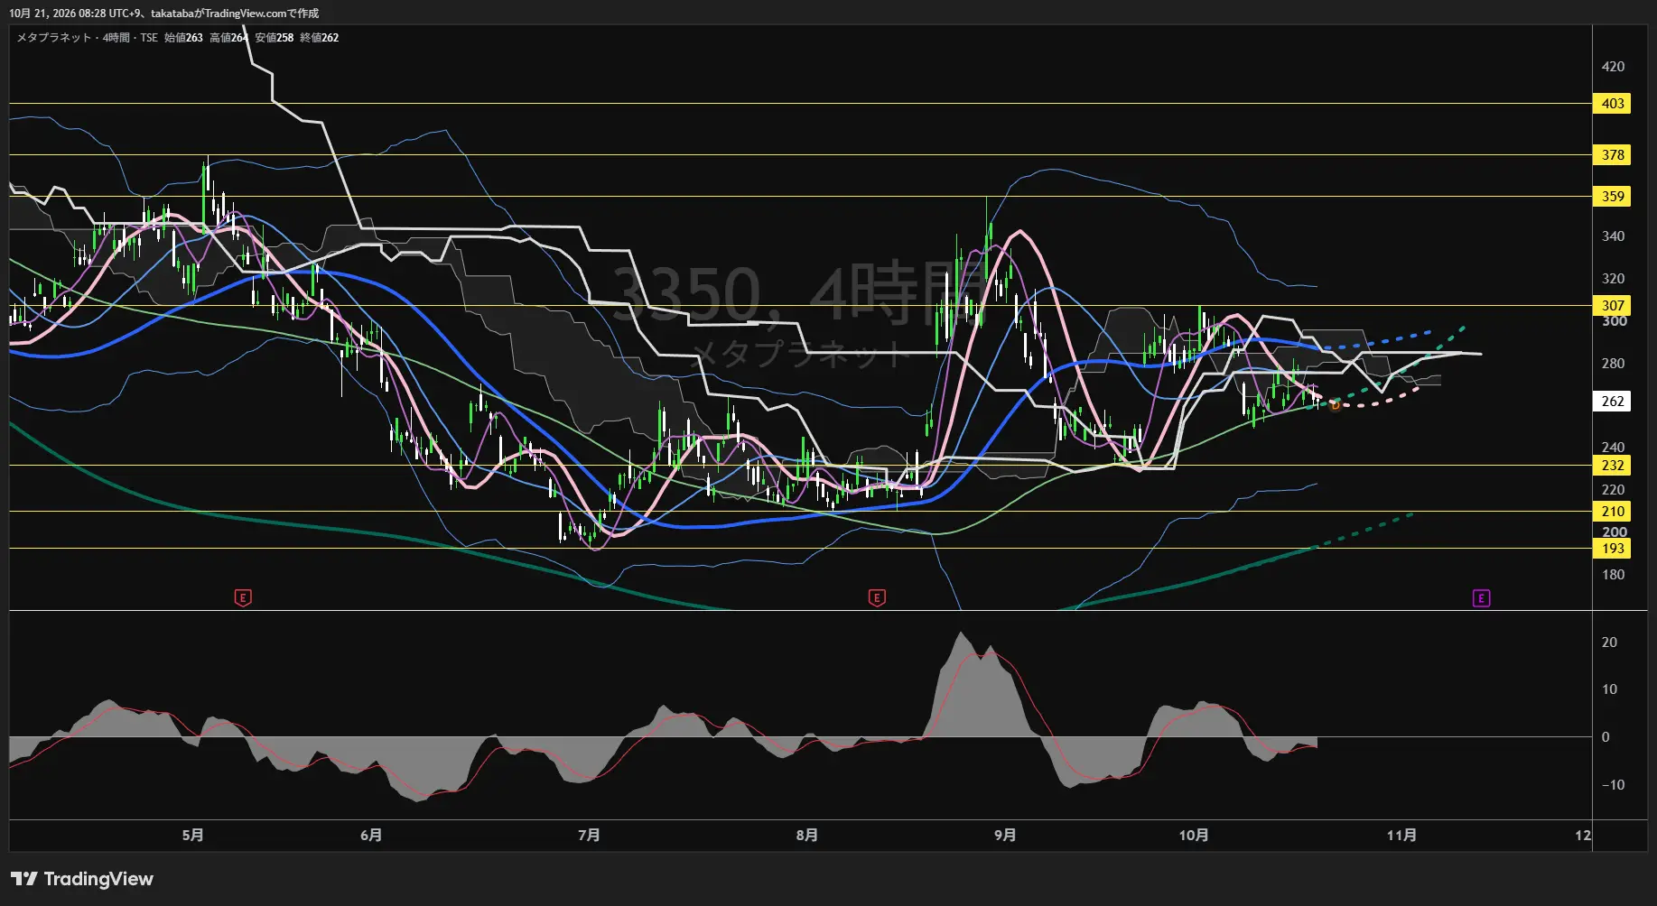Click the 340 price axis value
1657x906 pixels.
pos(1613,236)
